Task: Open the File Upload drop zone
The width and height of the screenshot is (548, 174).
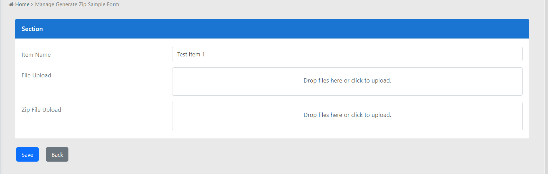Action: pos(347,81)
